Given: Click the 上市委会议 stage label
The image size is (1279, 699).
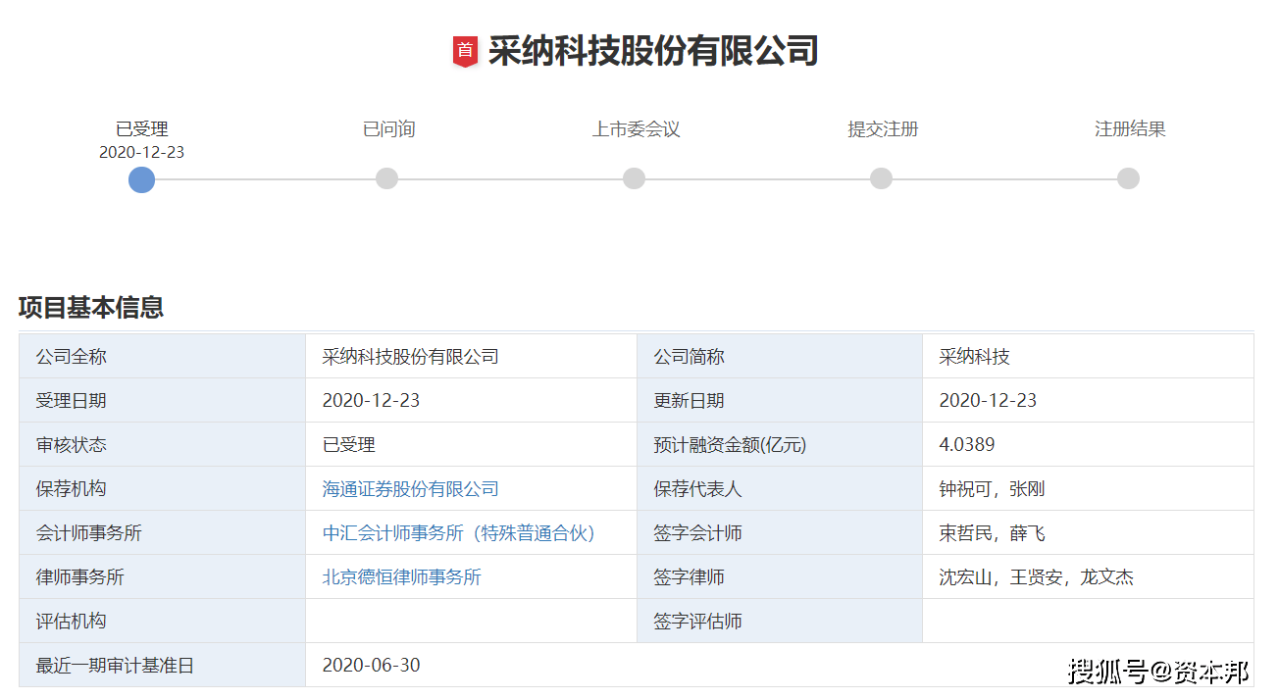Looking at the screenshot, I should [636, 129].
